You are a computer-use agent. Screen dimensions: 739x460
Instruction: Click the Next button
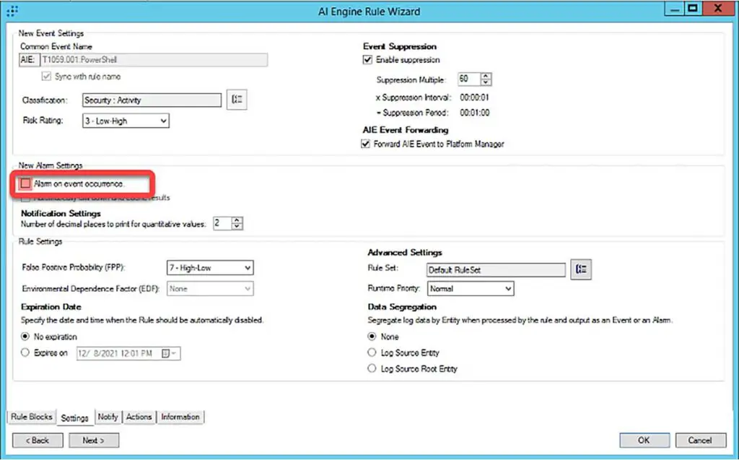click(x=93, y=440)
